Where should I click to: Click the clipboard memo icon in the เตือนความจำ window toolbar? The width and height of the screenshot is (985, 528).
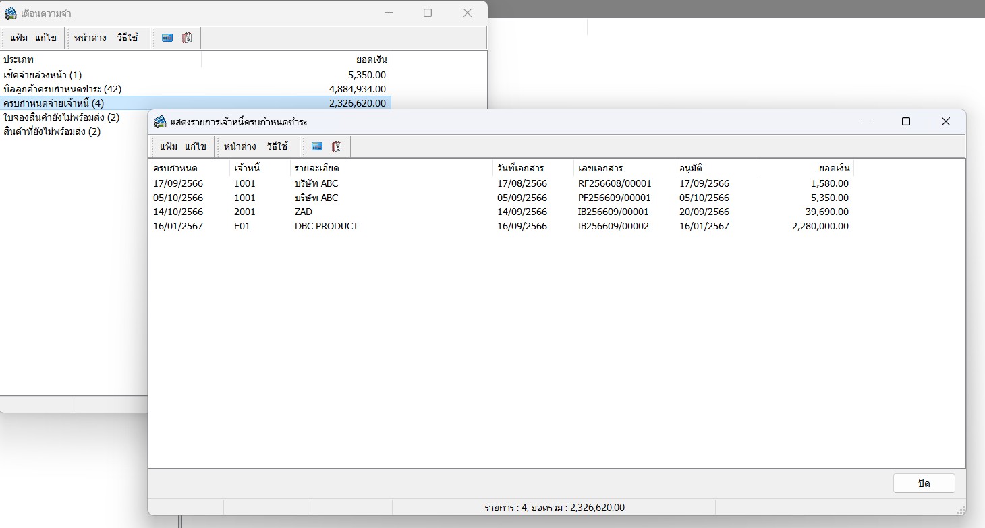click(x=187, y=38)
